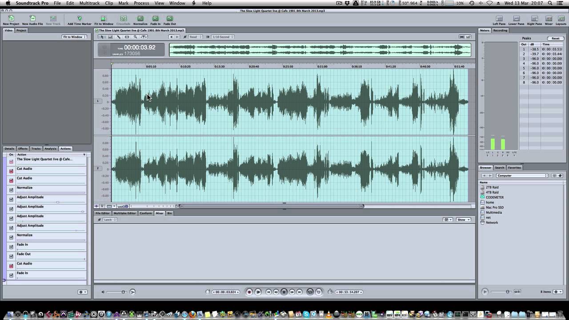Switch to the Analysis tab

[50, 148]
